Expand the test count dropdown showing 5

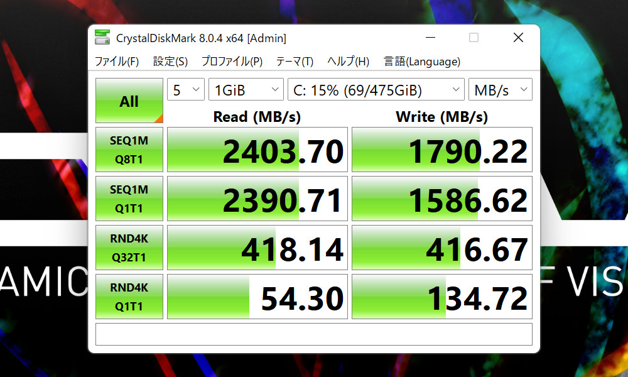[x=186, y=89]
